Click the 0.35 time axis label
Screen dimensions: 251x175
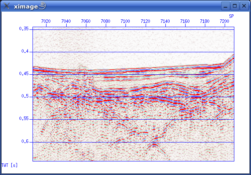click(24, 29)
